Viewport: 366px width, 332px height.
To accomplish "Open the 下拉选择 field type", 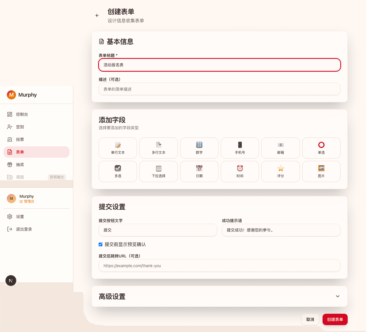I will [x=158, y=171].
